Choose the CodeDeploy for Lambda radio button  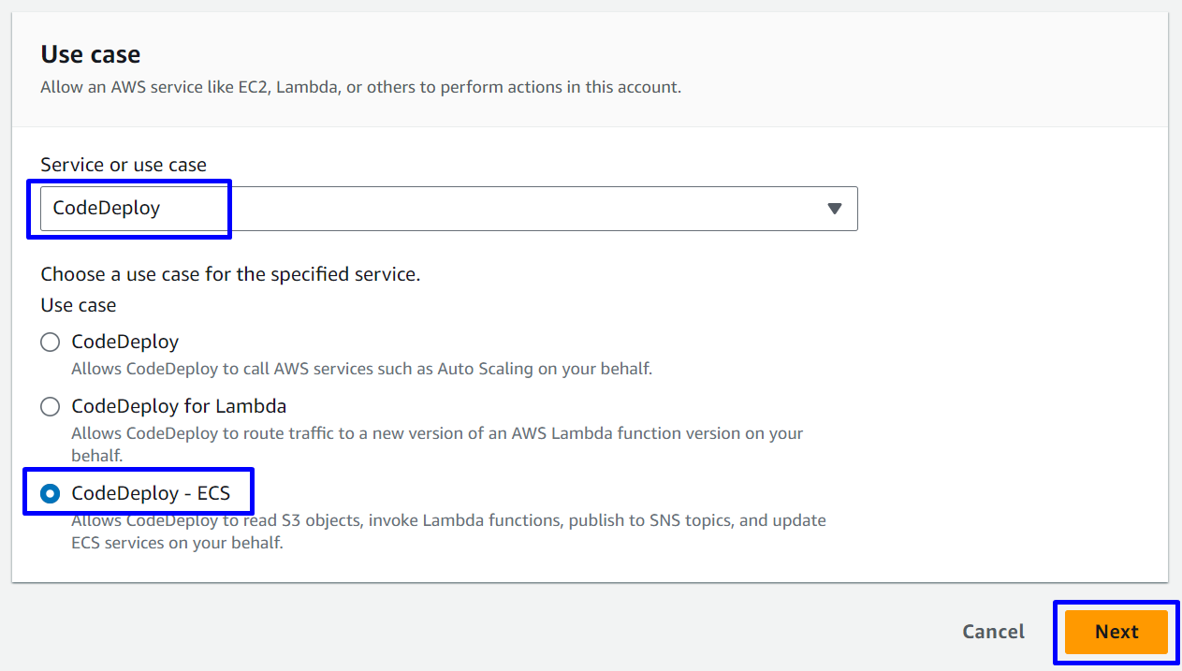(51, 407)
